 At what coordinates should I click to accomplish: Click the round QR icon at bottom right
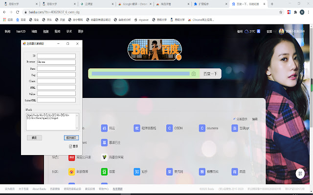[300, 174]
